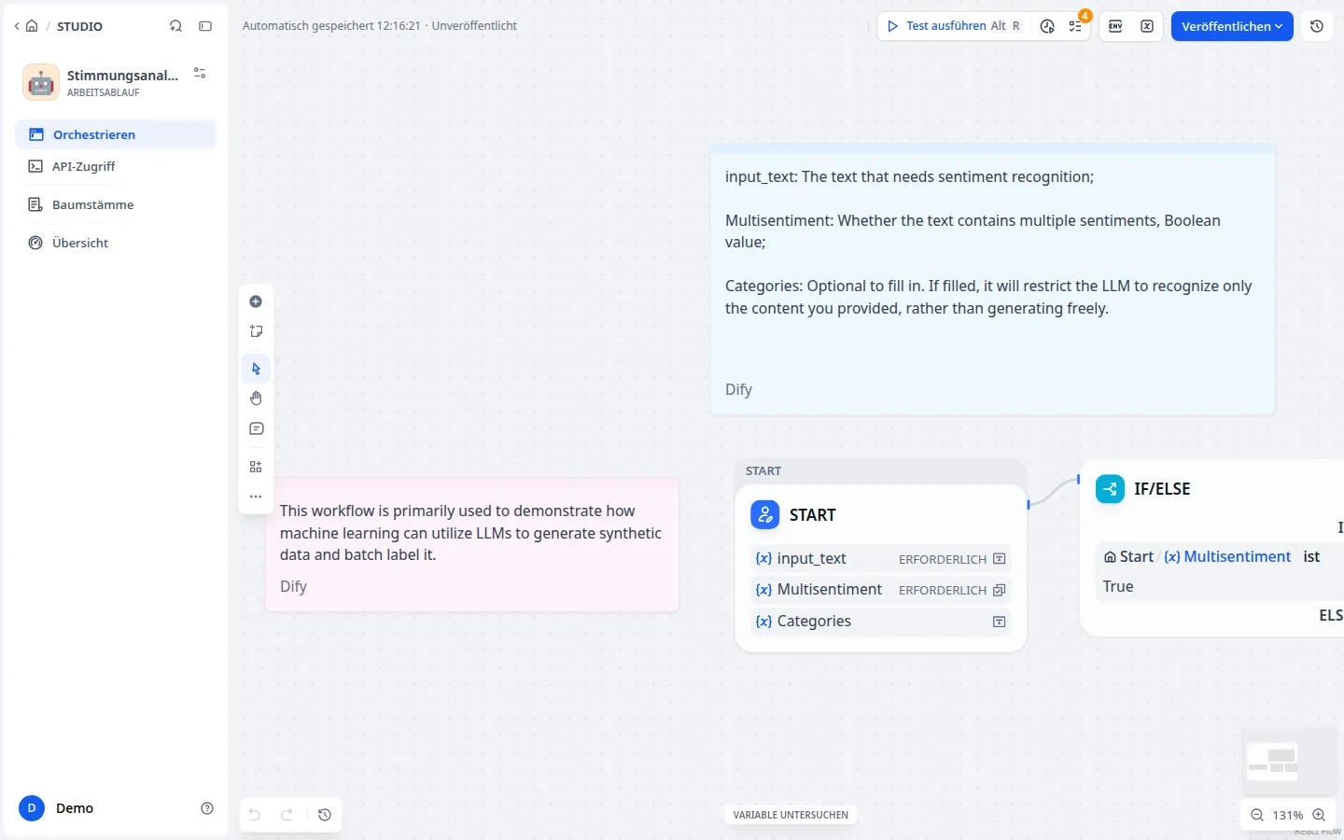The width and height of the screenshot is (1344, 840).
Task: Open the Veröffentlichen dropdown
Action: [1232, 26]
